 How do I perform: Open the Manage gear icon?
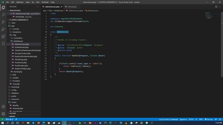pos(3,114)
